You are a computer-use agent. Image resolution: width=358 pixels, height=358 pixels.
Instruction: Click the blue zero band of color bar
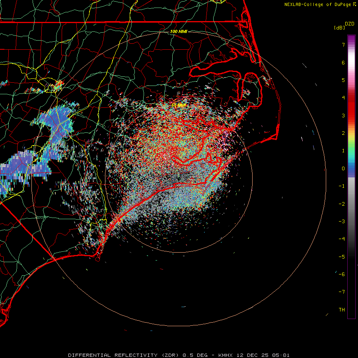click(351, 170)
